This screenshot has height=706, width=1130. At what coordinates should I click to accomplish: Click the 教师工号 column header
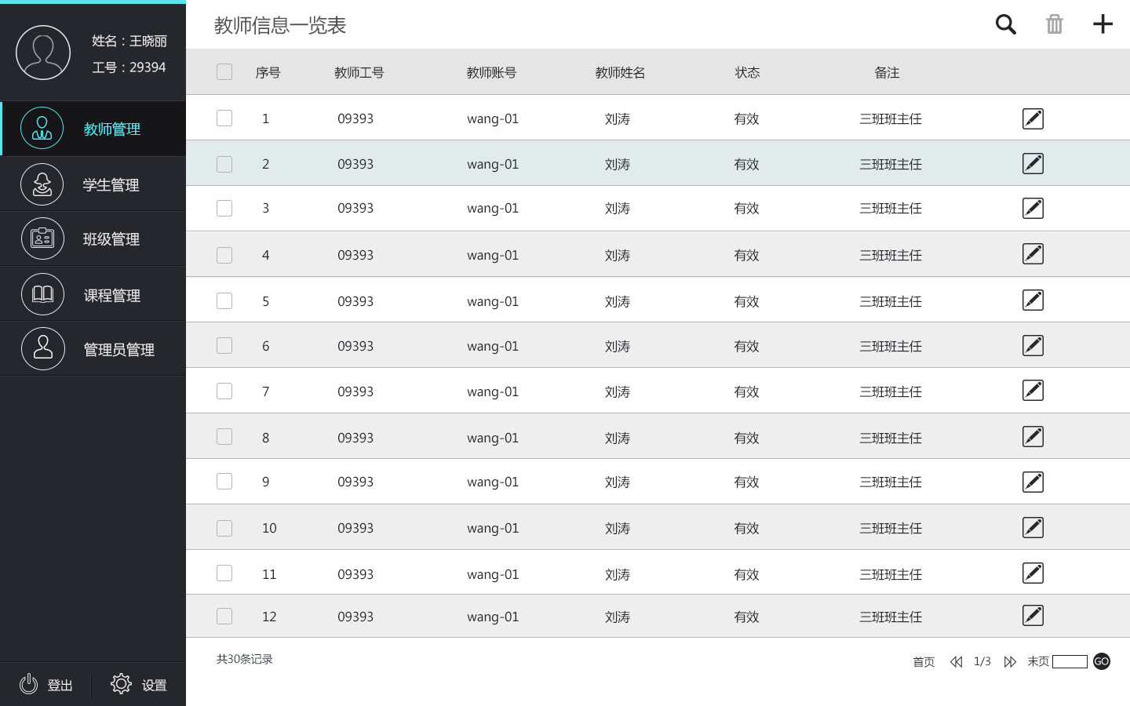point(359,72)
